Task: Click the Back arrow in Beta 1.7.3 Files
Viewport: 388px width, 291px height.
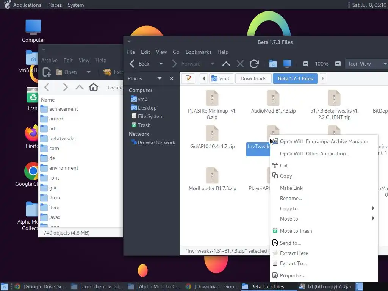Action: tap(132, 64)
